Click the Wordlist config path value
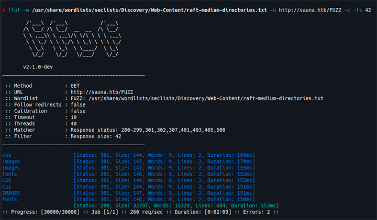 206,98
